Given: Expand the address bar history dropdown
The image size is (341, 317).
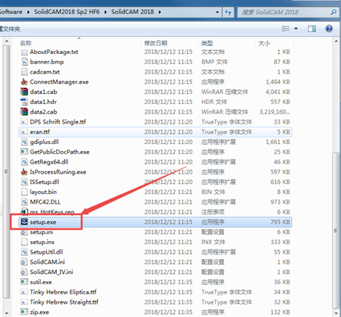Looking at the screenshot, I should point(217,12).
